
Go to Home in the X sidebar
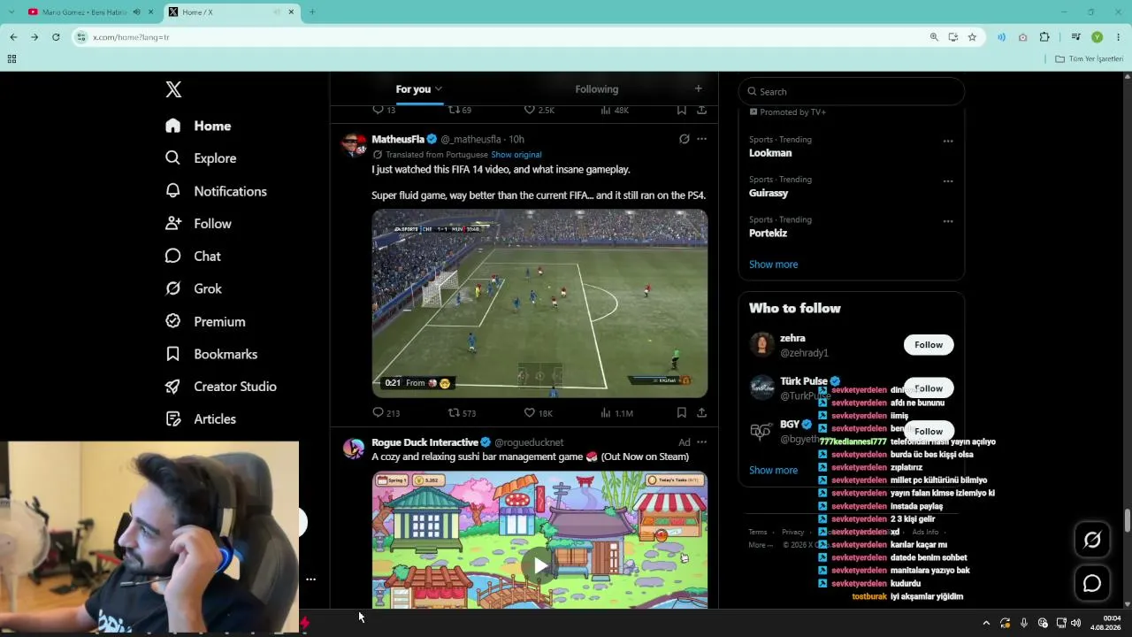(x=198, y=126)
